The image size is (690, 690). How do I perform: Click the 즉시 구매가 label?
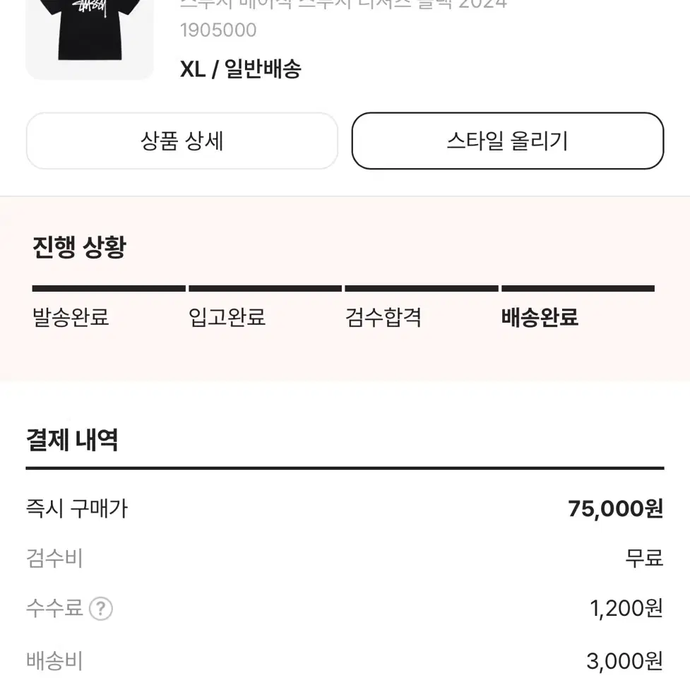click(x=77, y=508)
